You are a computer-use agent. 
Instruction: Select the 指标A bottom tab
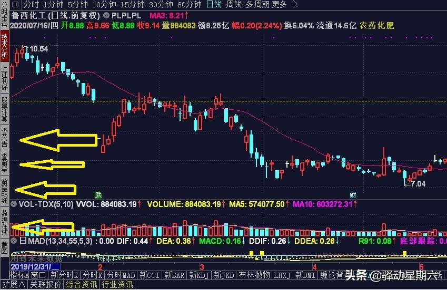click(x=19, y=275)
